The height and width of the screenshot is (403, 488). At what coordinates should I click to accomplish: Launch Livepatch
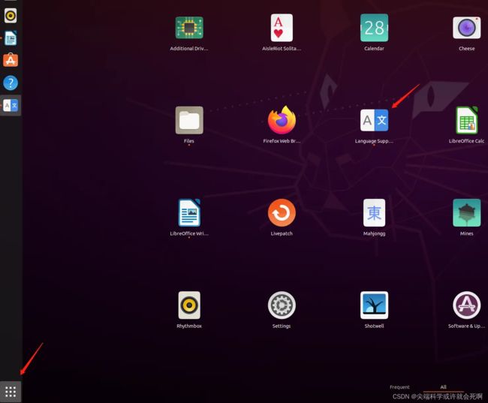(x=282, y=213)
